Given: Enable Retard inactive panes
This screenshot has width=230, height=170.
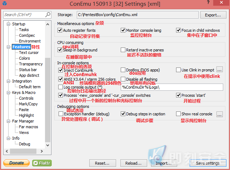Looking at the screenshot, I should click(x=123, y=50).
